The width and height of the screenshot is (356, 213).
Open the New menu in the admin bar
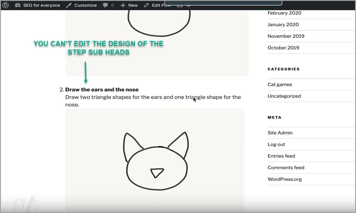(x=133, y=5)
